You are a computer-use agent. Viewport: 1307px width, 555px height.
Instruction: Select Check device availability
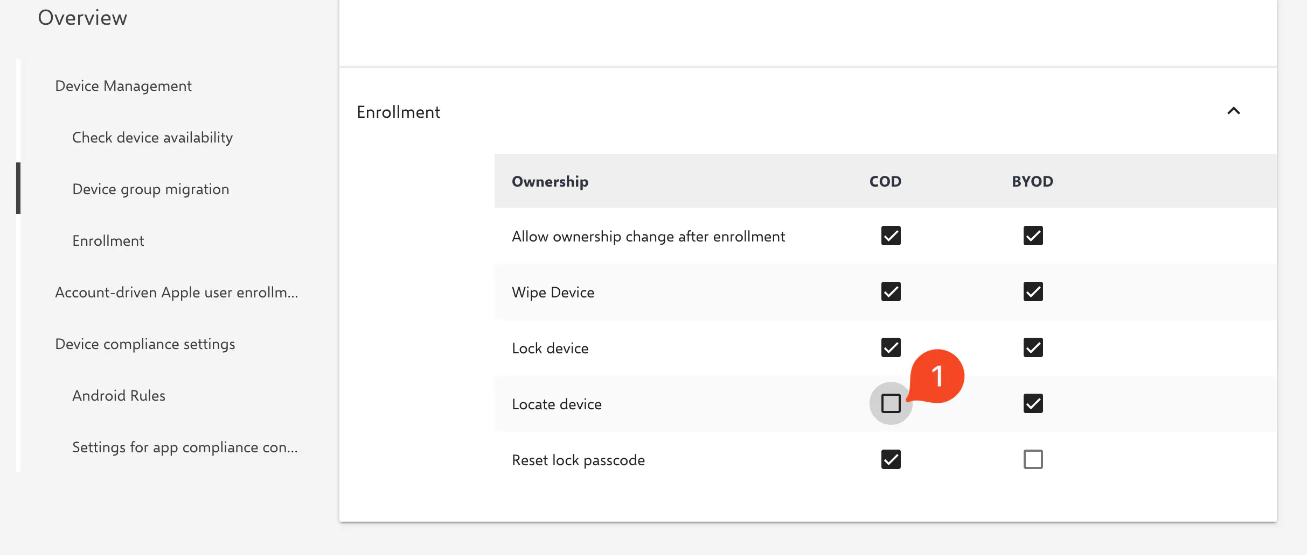coord(152,138)
